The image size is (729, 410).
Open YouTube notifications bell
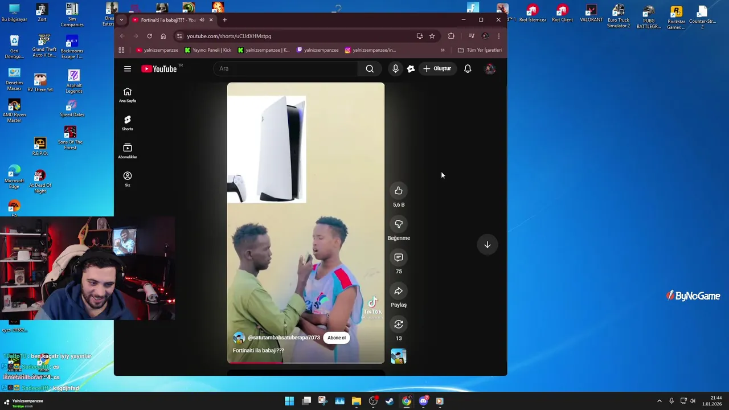point(468,68)
